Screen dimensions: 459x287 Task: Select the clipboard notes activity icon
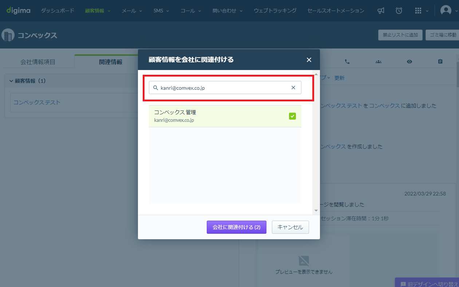tap(440, 62)
